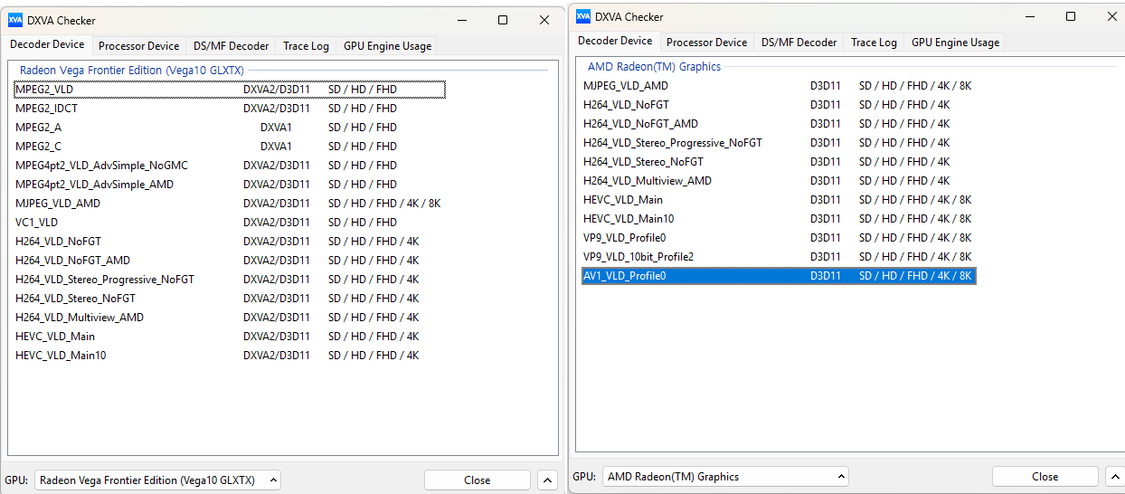The width and height of the screenshot is (1125, 494).
Task: Select HEVC_VLD_Main10 row in right window
Action: click(x=779, y=219)
